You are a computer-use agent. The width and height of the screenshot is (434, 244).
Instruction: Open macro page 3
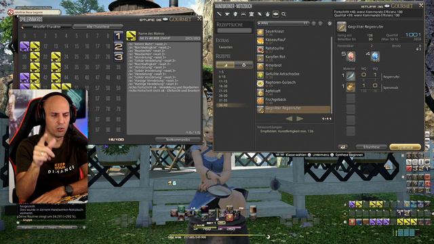[x=119, y=57]
